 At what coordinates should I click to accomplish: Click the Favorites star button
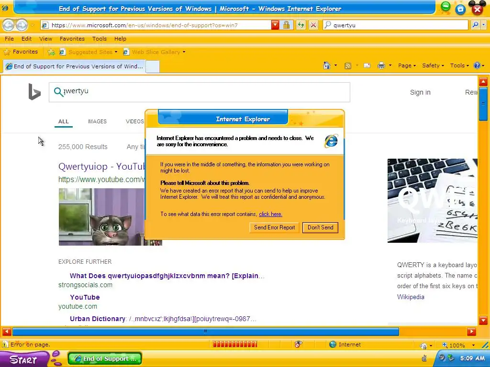click(x=21, y=52)
